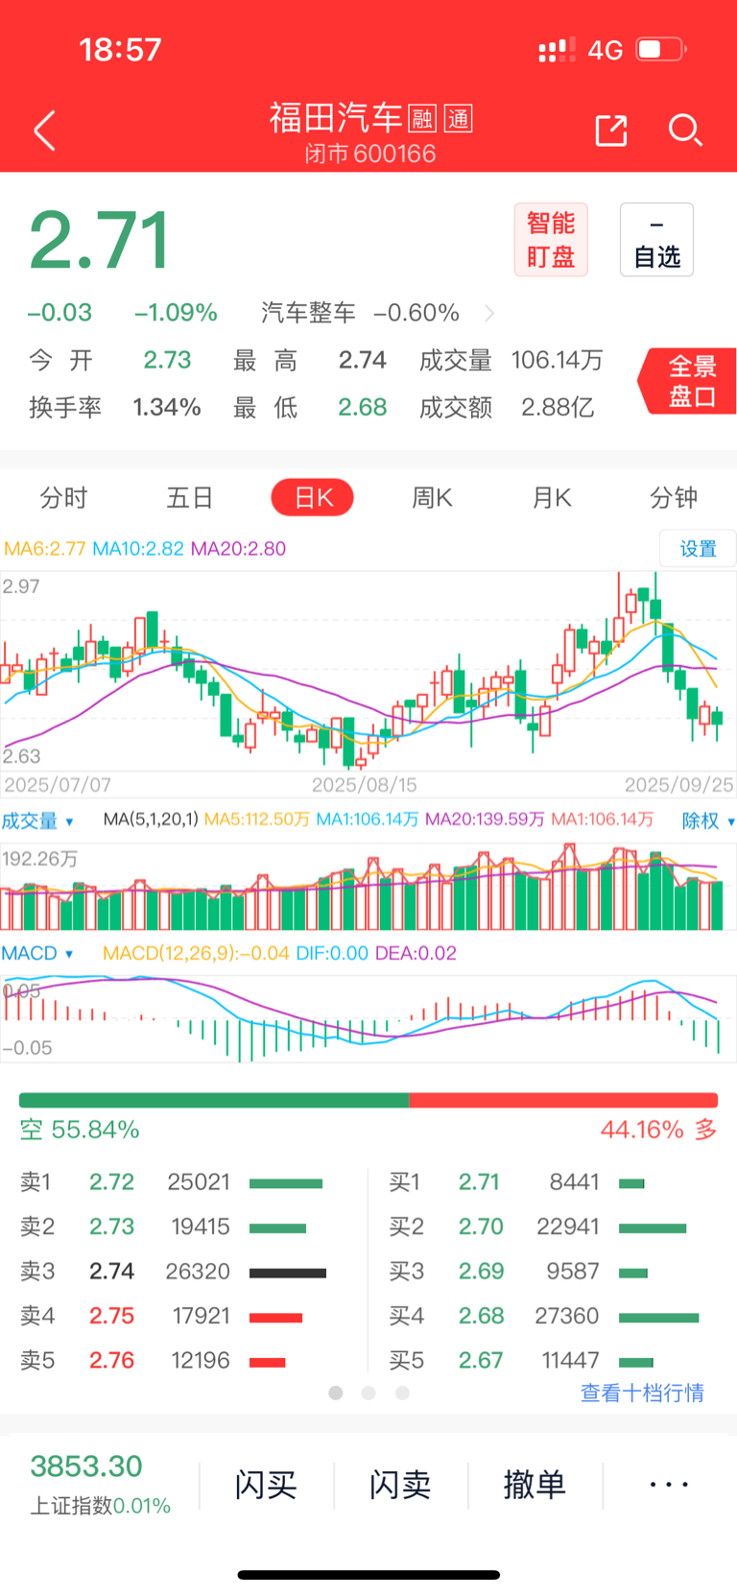The height and width of the screenshot is (1596, 737).
Task: Tap the 4G network status indicator
Action: tap(606, 50)
